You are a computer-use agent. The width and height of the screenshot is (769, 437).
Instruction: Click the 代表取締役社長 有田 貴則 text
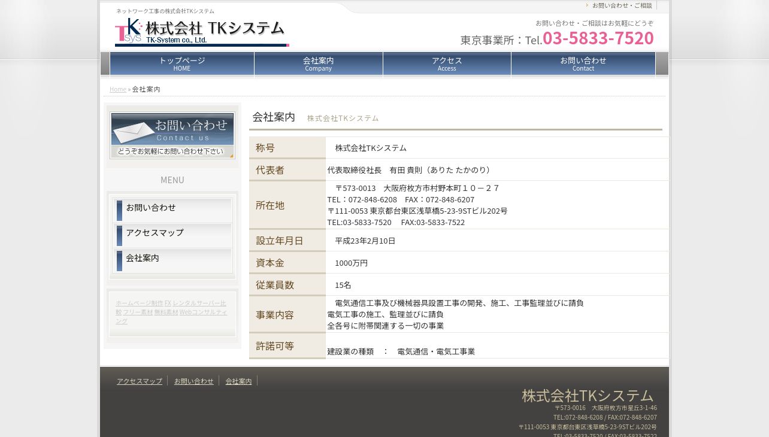(410, 170)
